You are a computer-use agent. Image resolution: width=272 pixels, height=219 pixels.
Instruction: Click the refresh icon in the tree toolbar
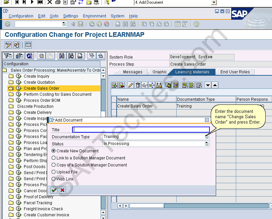click(x=29, y=56)
